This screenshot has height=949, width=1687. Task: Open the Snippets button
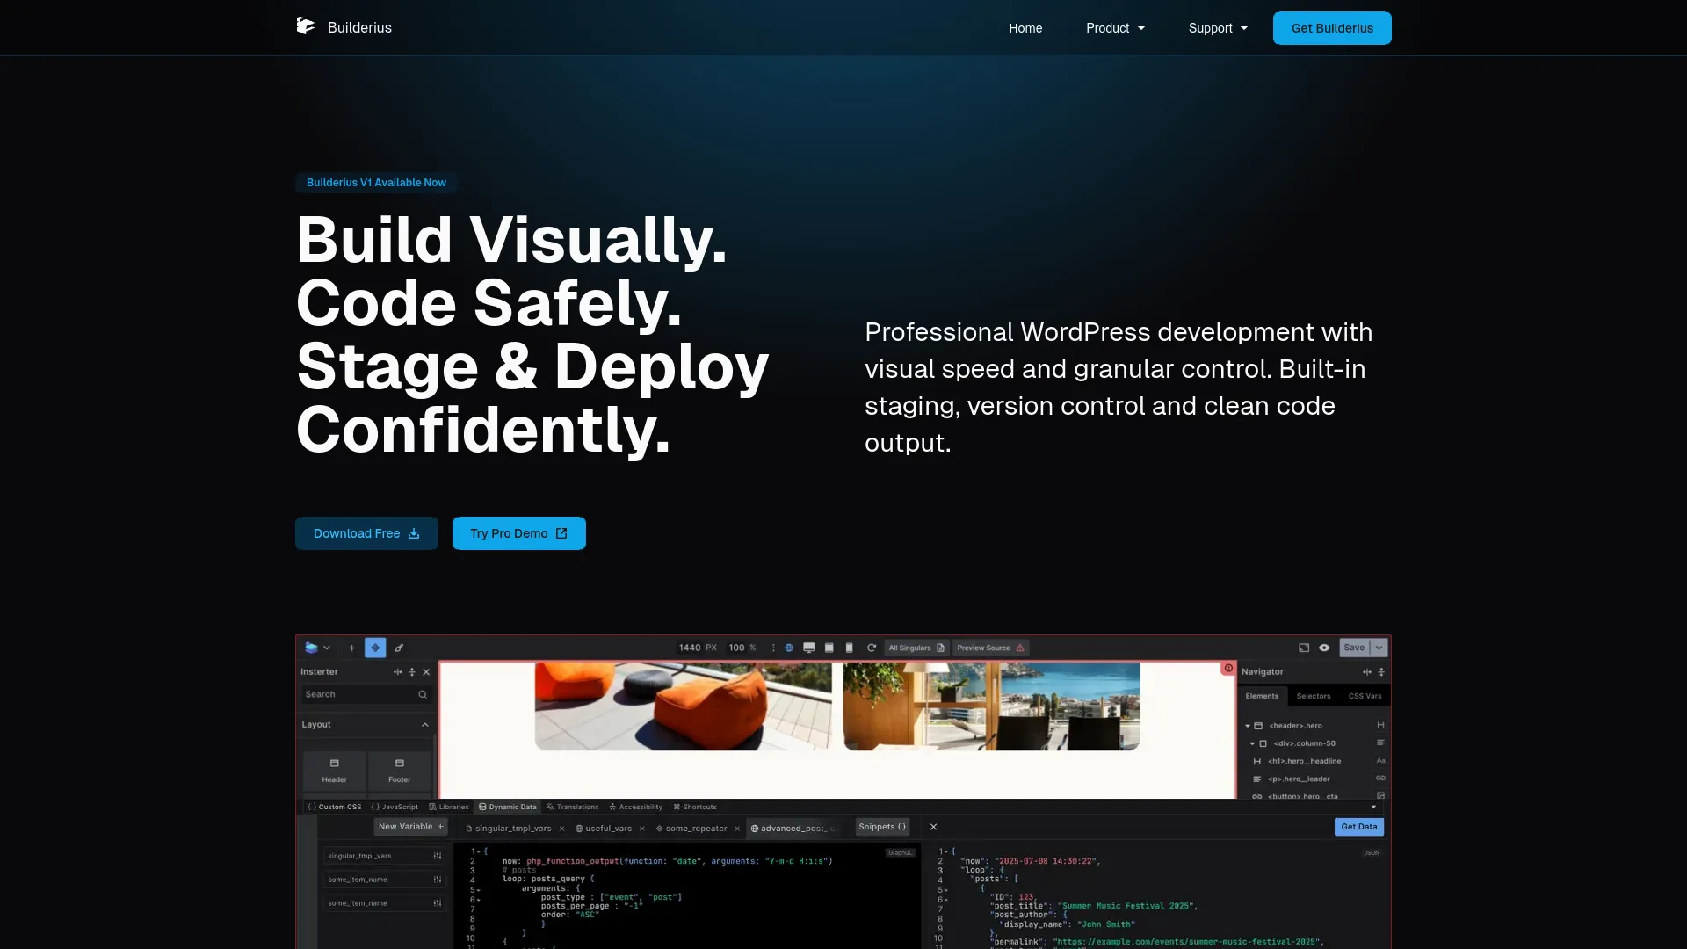point(882,827)
